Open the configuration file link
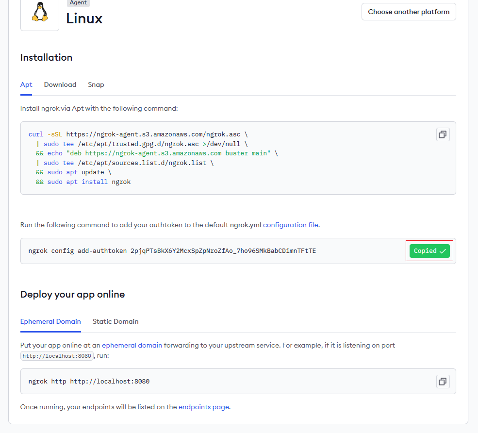Screen dimensions: 478x433 (291, 225)
